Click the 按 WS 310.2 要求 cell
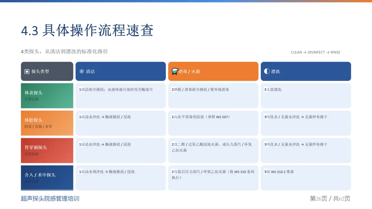Viewport: 372px width, 209px height. [x=306, y=178]
